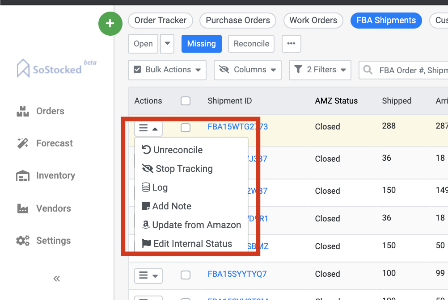Switch to the Work Orders tab

(x=313, y=21)
